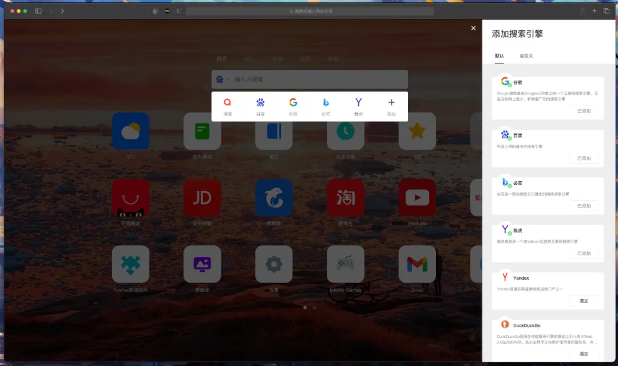
Task: Click Bing logo in the 必应 card
Action: 505,182
